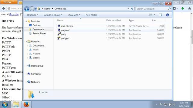Select Downloads in the navigation pane
The height and width of the screenshot is (108, 193).
[x=38, y=29]
